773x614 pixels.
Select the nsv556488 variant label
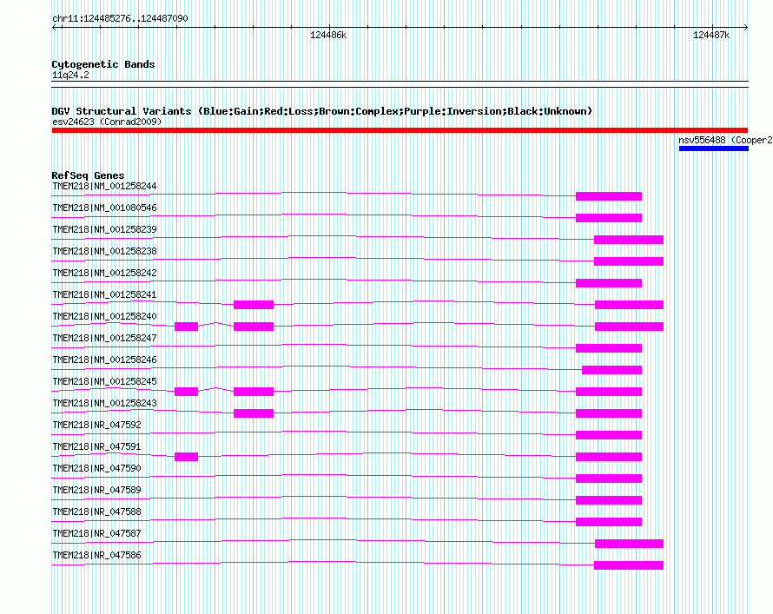click(x=725, y=140)
